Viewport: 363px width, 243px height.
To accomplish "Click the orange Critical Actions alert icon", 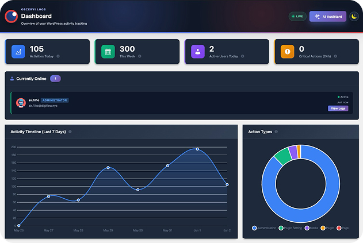I will (287, 51).
